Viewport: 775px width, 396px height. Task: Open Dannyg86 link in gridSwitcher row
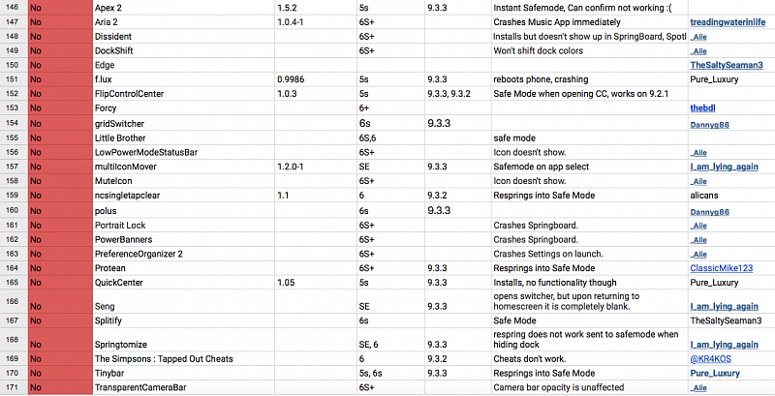pos(710,125)
